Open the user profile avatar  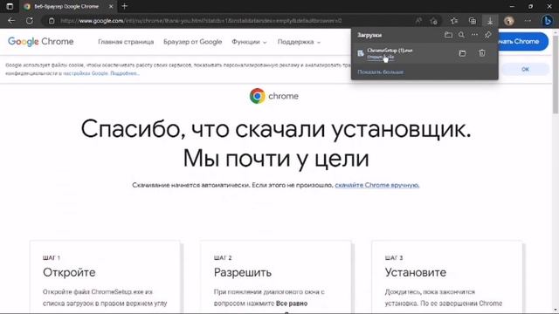click(508, 21)
